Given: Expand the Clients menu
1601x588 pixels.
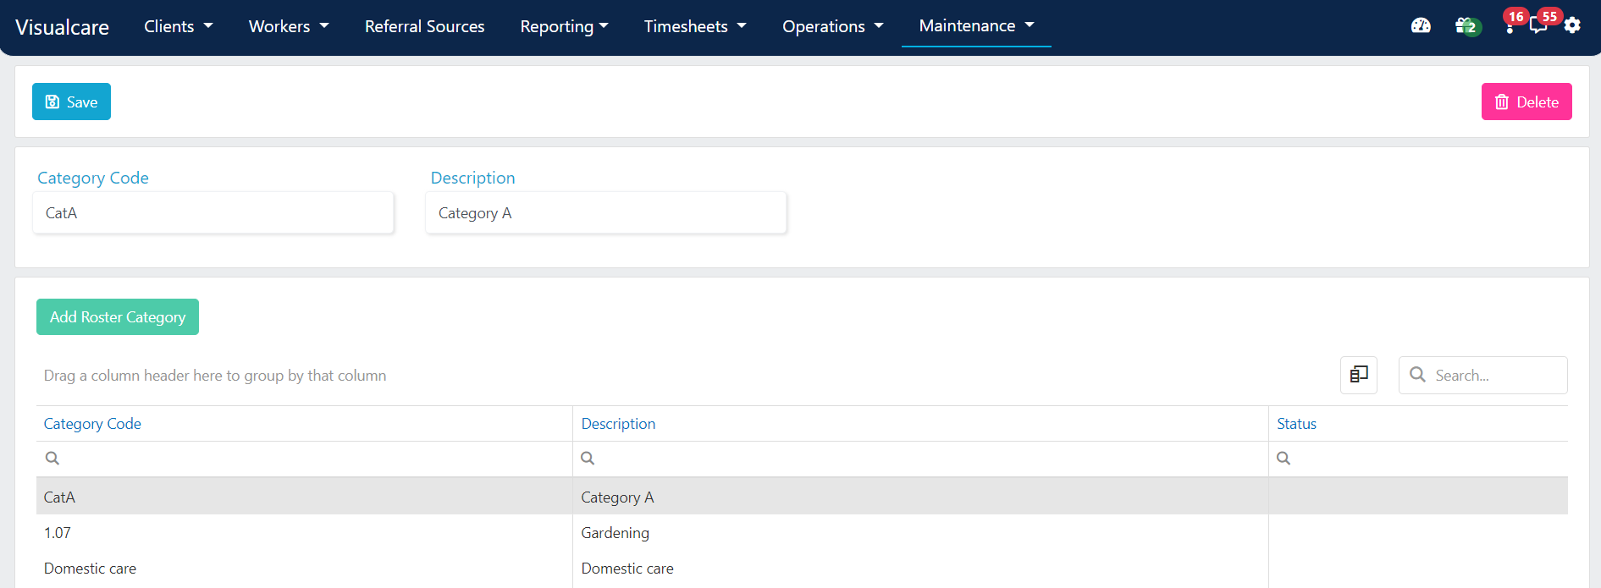Looking at the screenshot, I should coord(178,26).
